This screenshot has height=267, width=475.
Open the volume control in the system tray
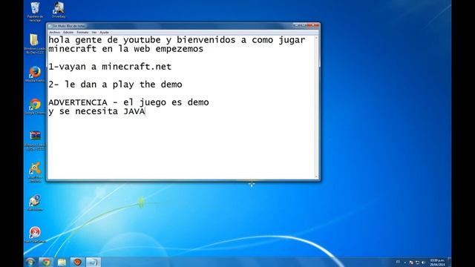coord(423,263)
